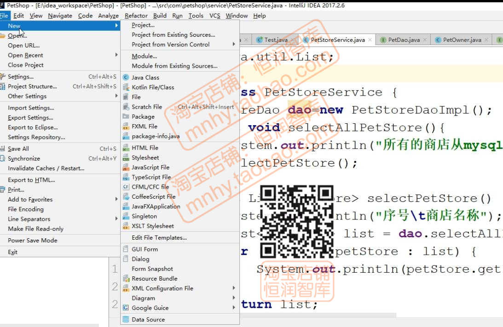Image resolution: width=503 pixels, height=327 pixels.
Task: Toggle Make File Read-only
Action: pos(35,229)
